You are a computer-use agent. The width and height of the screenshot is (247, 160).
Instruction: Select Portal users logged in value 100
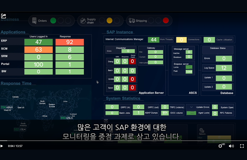click(39, 65)
